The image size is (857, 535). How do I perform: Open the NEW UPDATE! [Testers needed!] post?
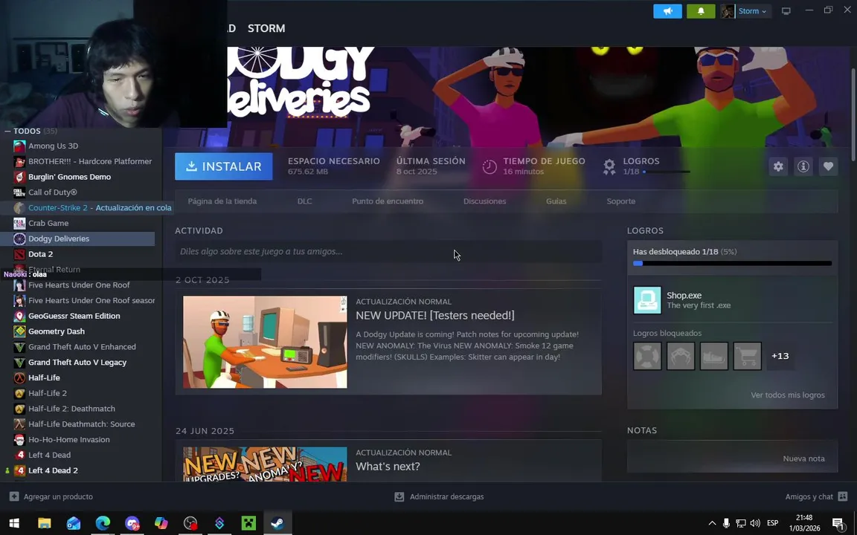pos(435,316)
